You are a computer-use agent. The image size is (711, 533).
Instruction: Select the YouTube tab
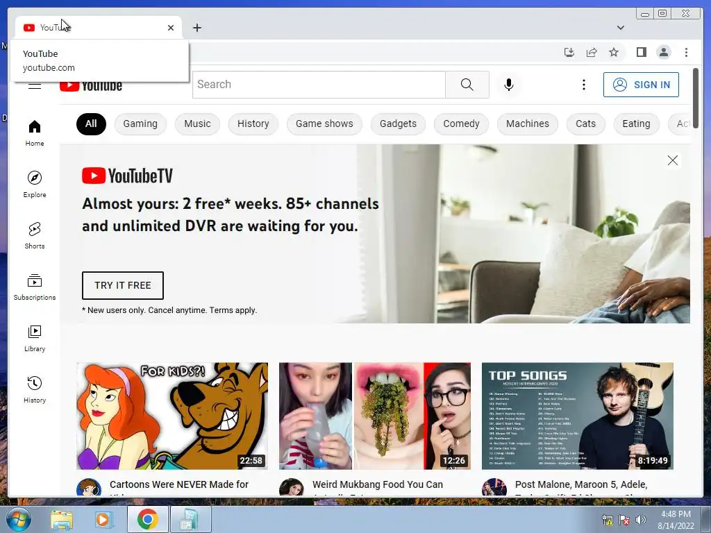tap(98, 28)
